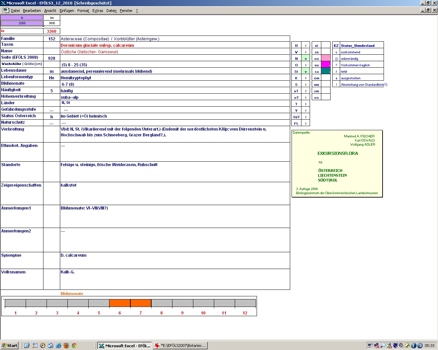Click the name 'Östliche Gletscher- Gamswurz'
This screenshot has height=350, width=438.
point(89,52)
